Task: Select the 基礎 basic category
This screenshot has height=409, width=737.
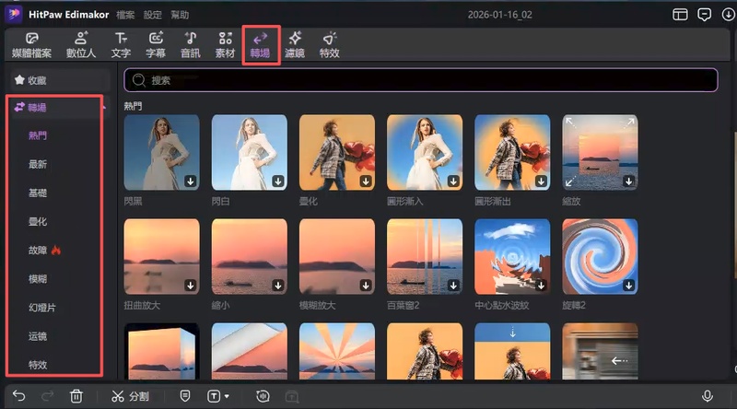Action: point(38,193)
